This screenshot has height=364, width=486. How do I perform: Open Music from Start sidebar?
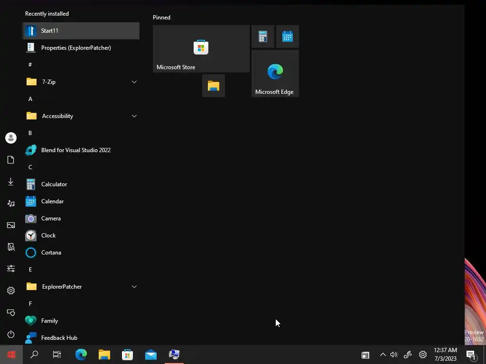pyautogui.click(x=11, y=203)
